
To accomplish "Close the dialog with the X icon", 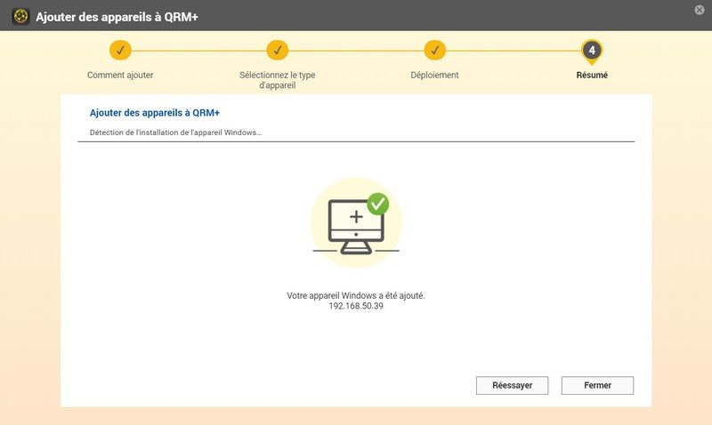I will (700, 10).
